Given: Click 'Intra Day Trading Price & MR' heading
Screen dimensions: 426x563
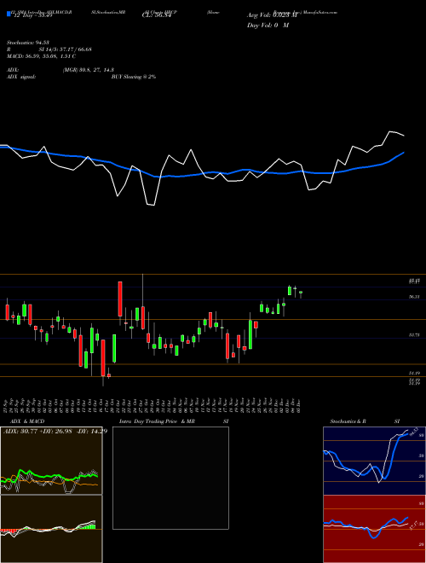Looking at the screenshot, I should point(157,421).
